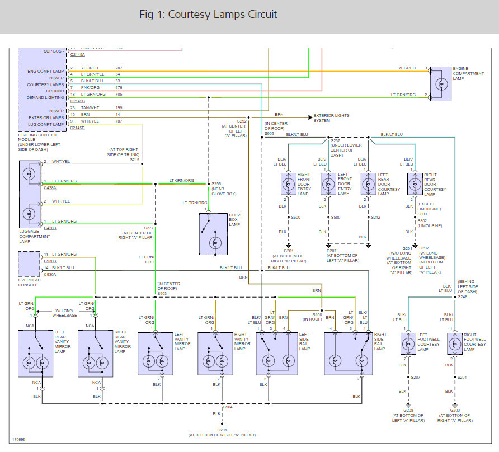This screenshot has width=499, height=452.
Task: Click the 'TAN/WHT' wire color label
Action: pos(90,108)
